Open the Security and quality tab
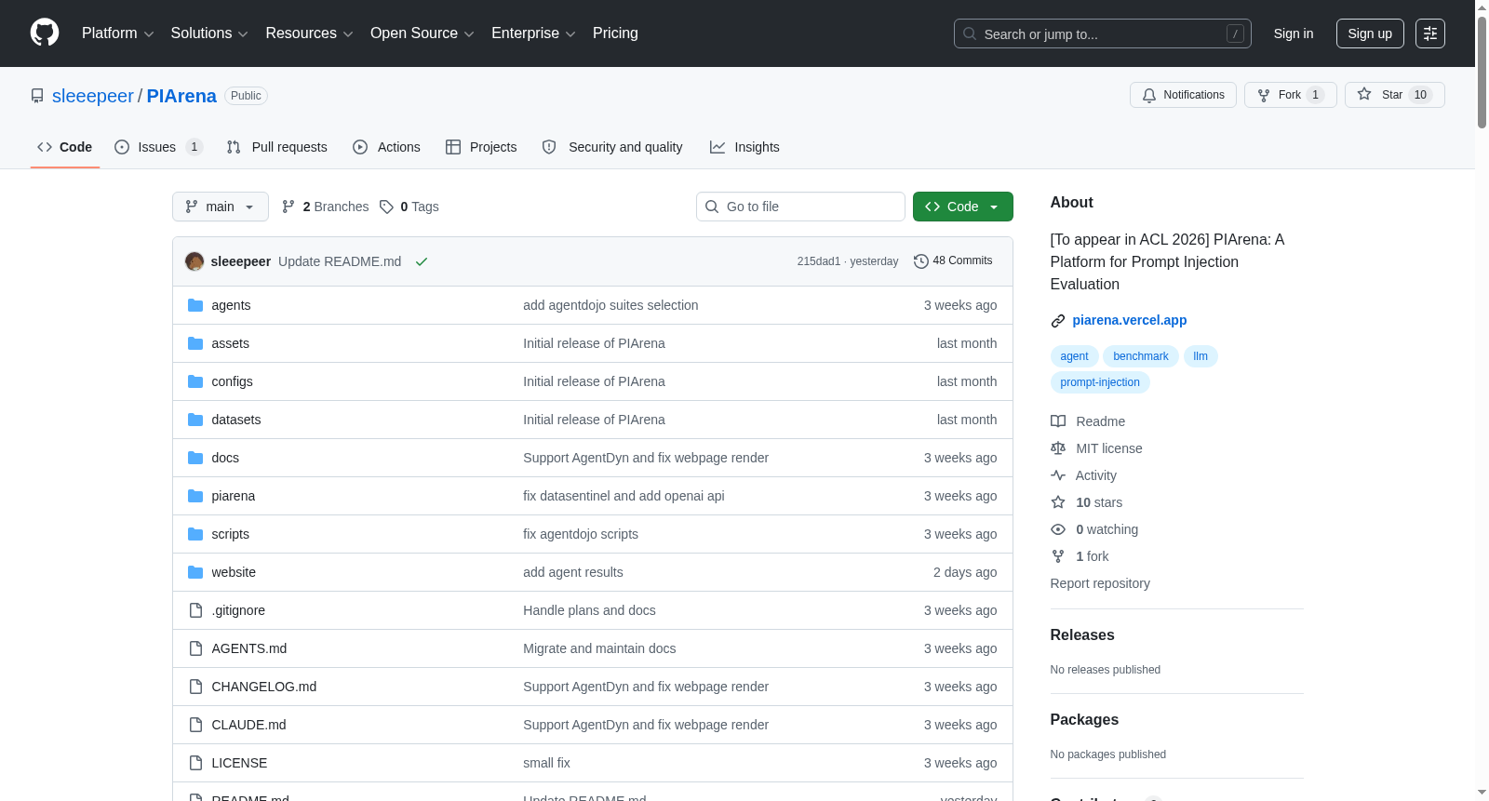1489x801 pixels. (x=612, y=147)
